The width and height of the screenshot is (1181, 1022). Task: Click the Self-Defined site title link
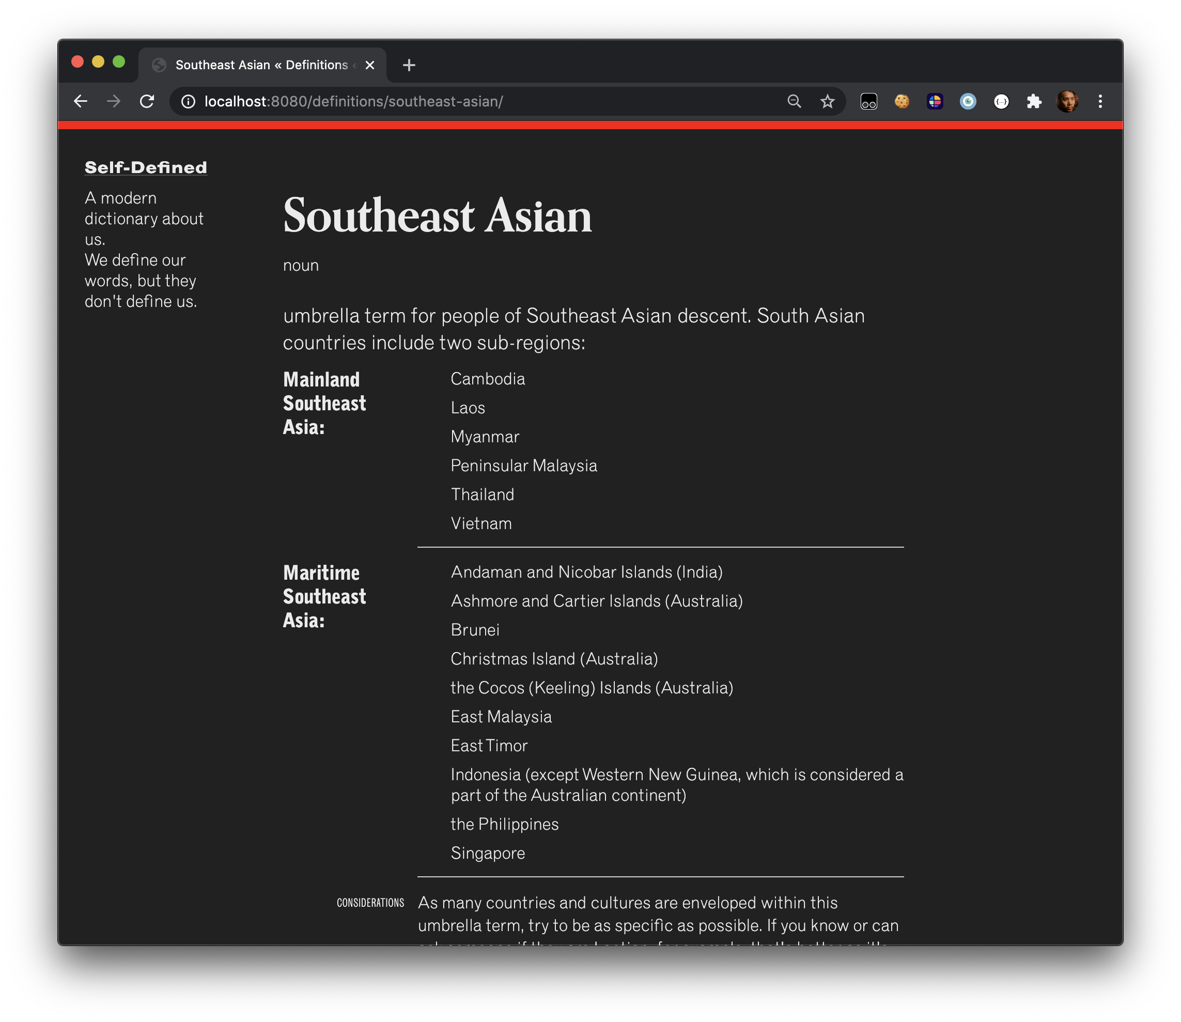tap(145, 168)
